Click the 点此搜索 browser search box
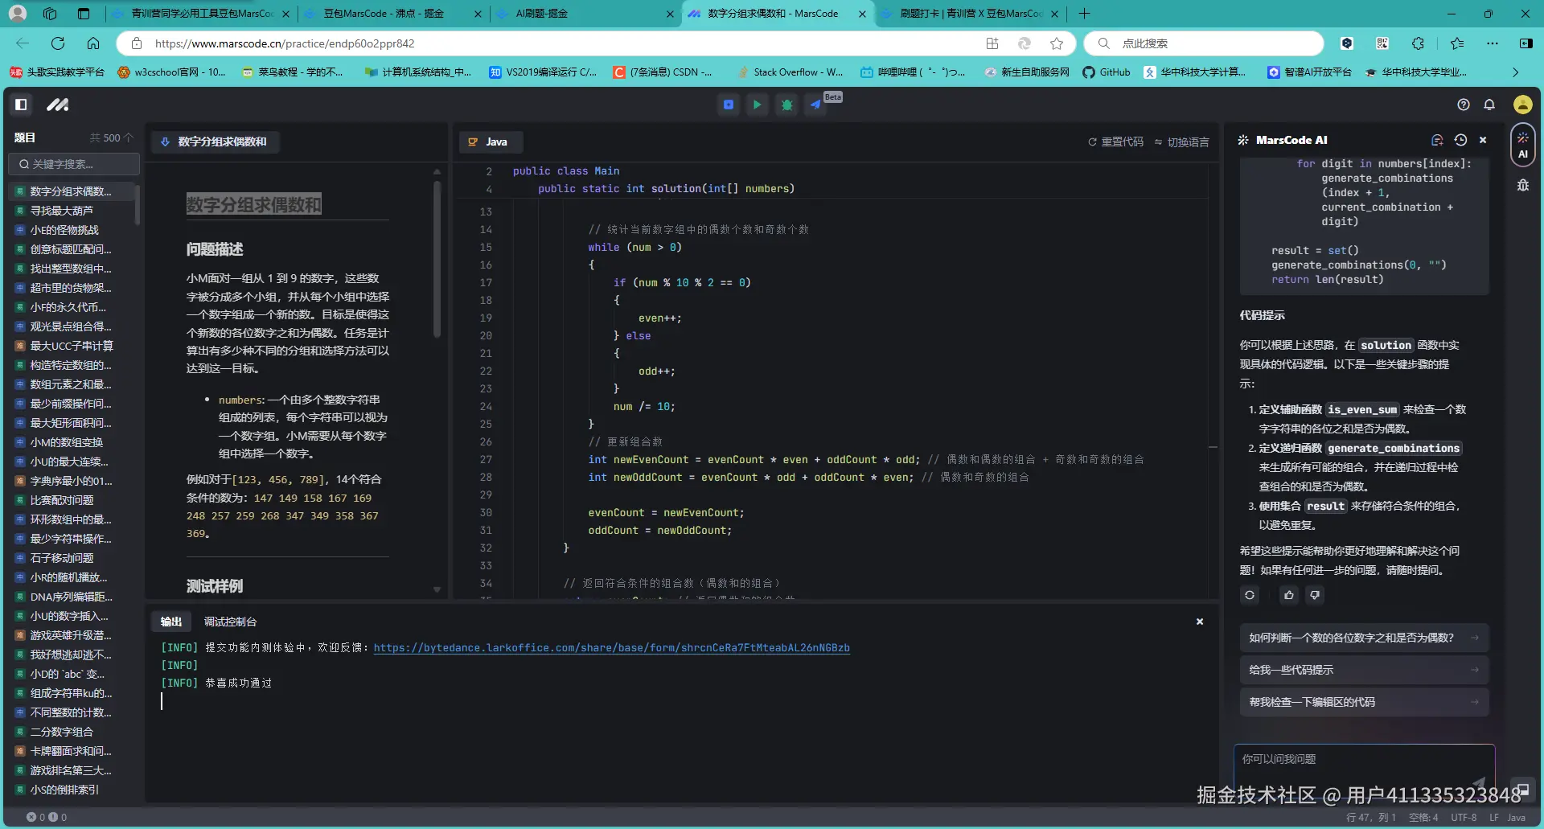1544x829 pixels. point(1204,43)
